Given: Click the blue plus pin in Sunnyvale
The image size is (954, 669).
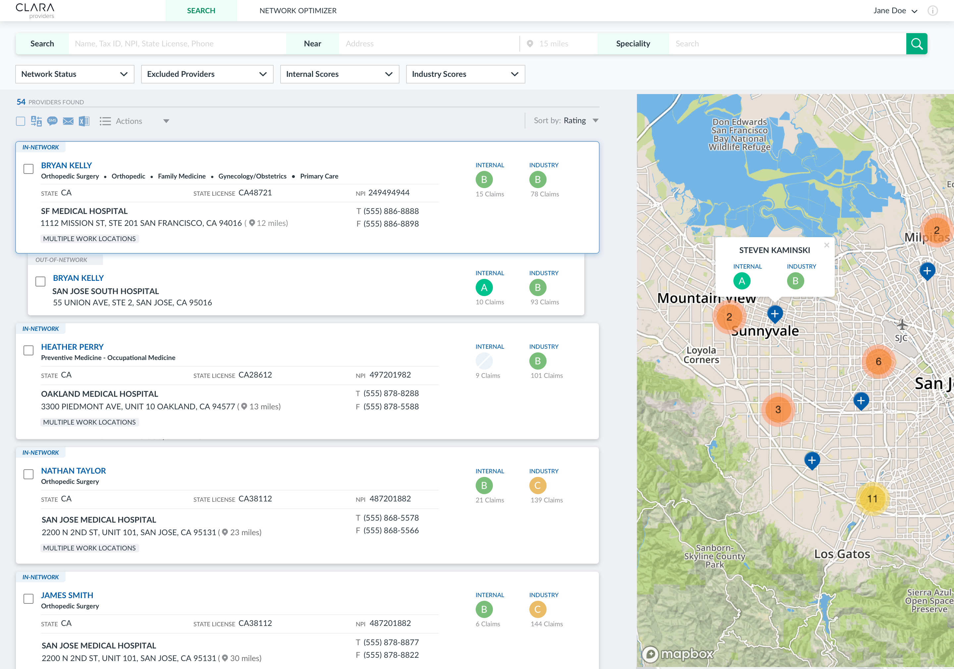Looking at the screenshot, I should click(775, 314).
